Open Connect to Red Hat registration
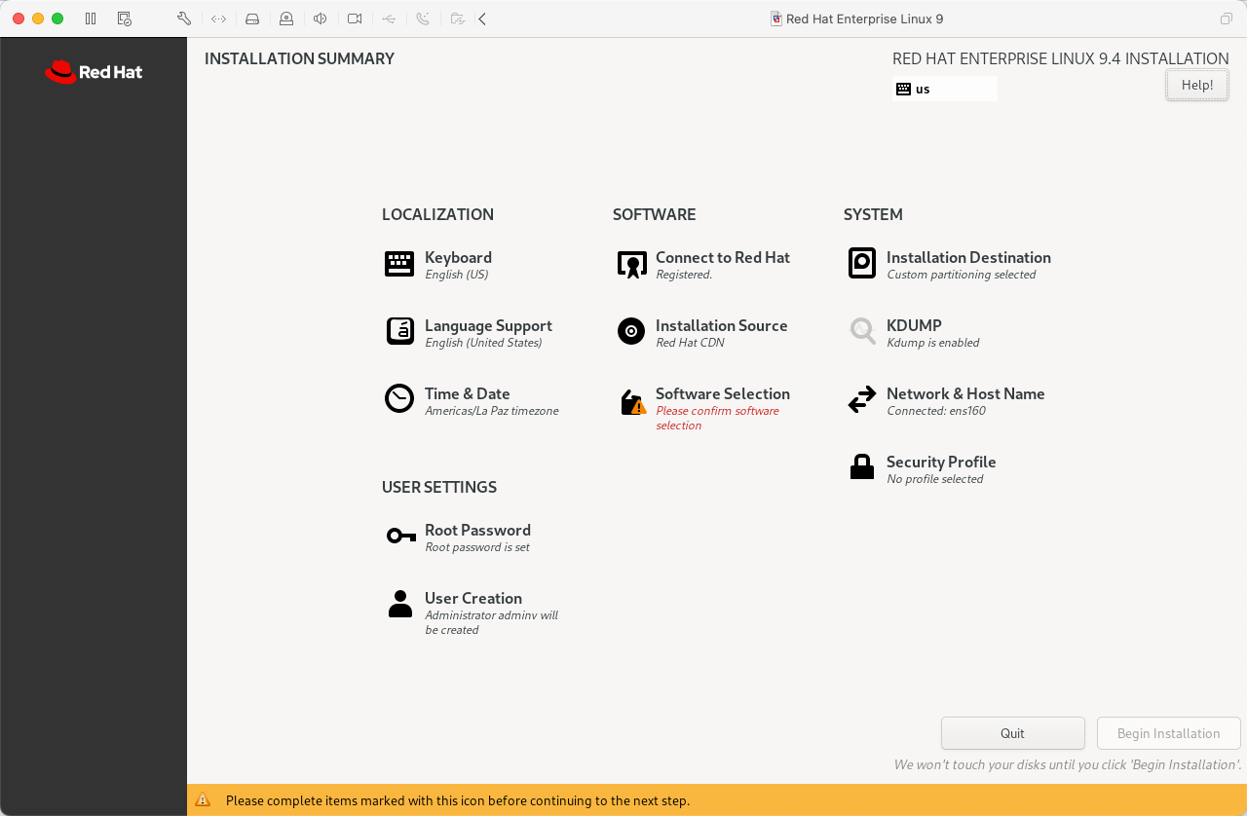1247x816 pixels. (x=722, y=258)
